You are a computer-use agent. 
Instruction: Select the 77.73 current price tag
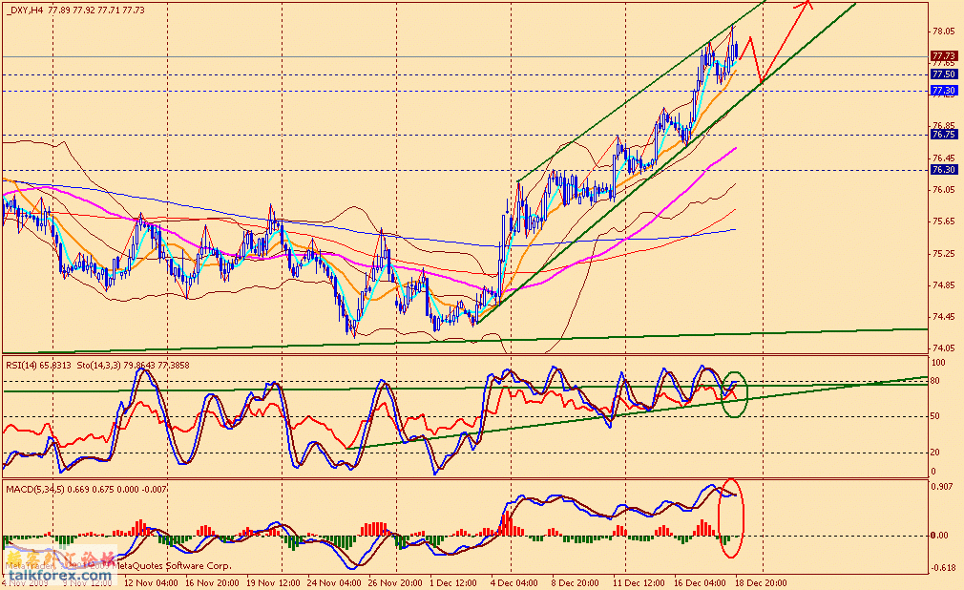[x=944, y=56]
